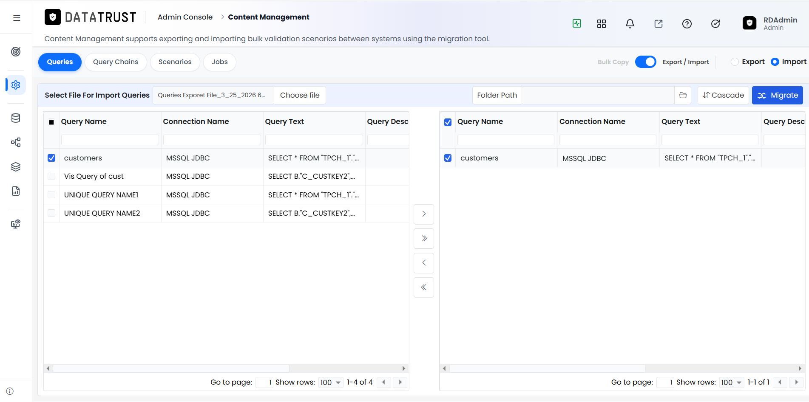Go to next page in left table
This screenshot has width=809, height=402.
tap(400, 382)
